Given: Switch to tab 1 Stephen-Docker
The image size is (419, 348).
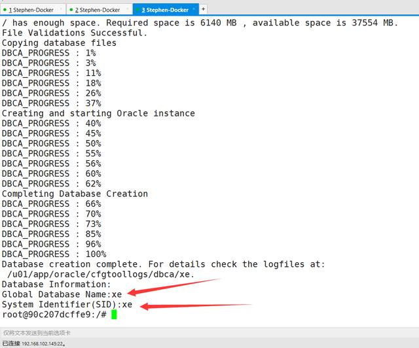Looking at the screenshot, I should (x=32, y=10).
